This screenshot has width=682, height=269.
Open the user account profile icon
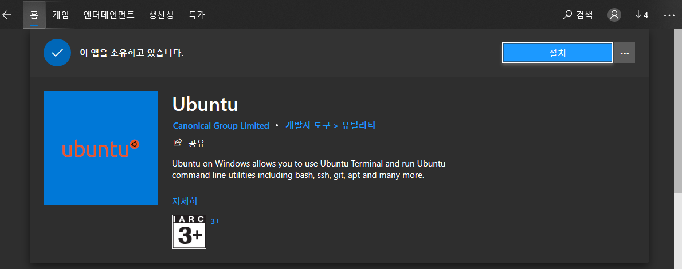tap(614, 15)
